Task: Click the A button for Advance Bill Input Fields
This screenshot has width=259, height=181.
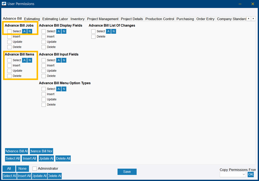Action: (x=59, y=60)
